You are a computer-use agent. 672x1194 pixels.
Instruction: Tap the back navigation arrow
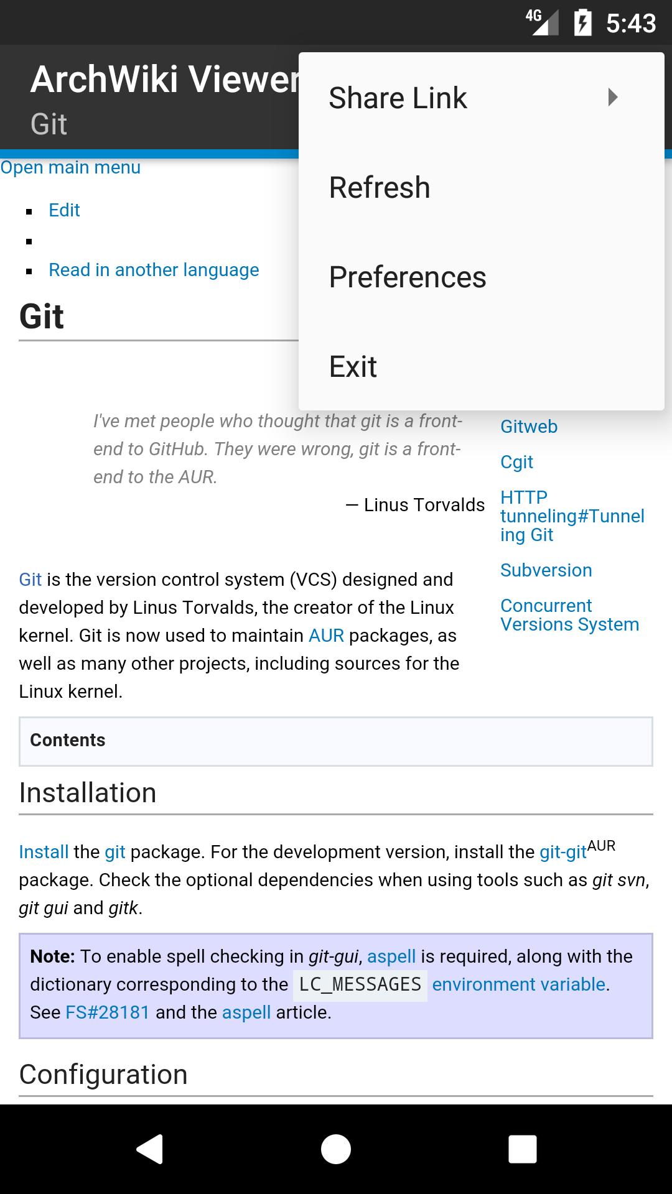coord(149,1147)
